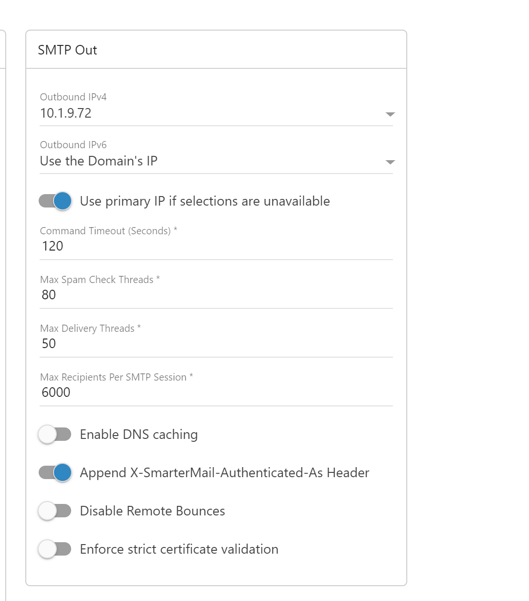Click the "Enable DNS caching" label text
This screenshot has width=529, height=601.
138,435
